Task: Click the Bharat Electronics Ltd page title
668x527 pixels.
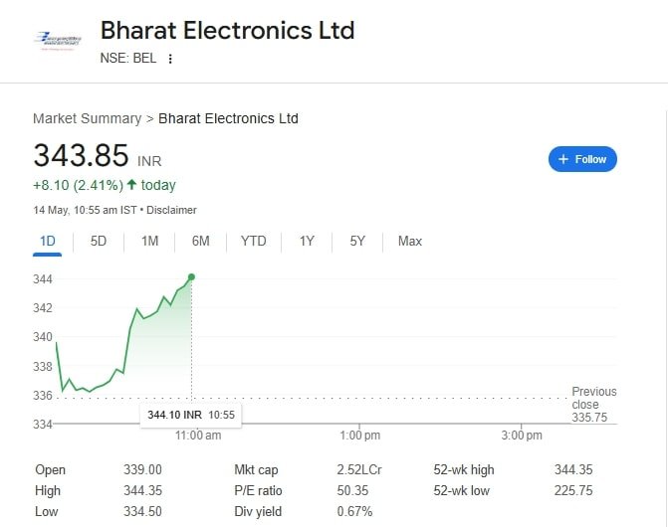Action: [227, 30]
